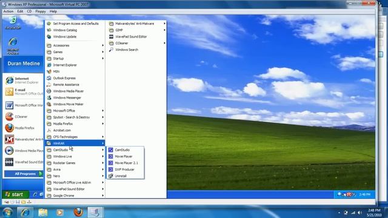Viewport: 388px width, 218px height.
Task: Expand the CamStudio folder in programs list
Action: (x=75, y=150)
